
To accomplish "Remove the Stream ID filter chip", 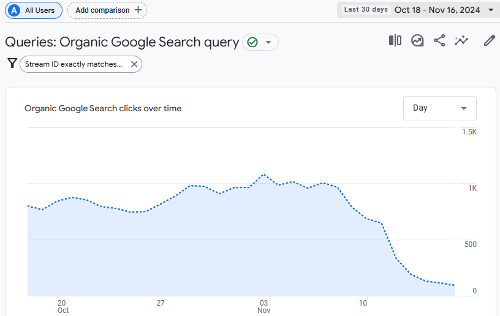I will pyautogui.click(x=134, y=64).
